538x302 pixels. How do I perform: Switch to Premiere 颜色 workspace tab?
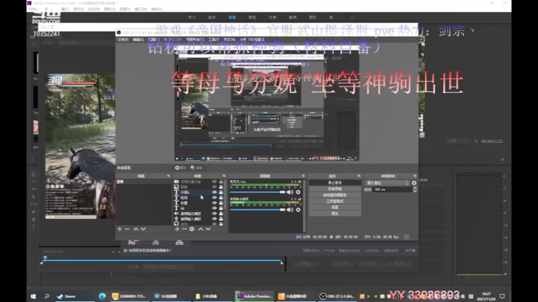point(252,17)
